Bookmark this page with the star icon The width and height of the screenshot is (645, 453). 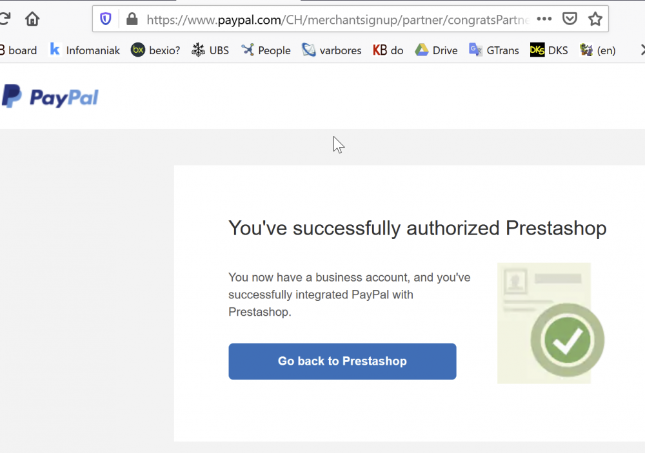[x=595, y=19]
